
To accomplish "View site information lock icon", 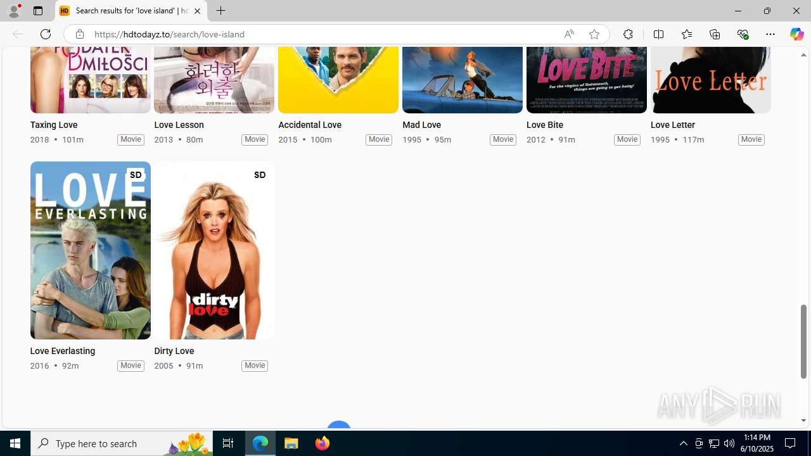I will [79, 34].
